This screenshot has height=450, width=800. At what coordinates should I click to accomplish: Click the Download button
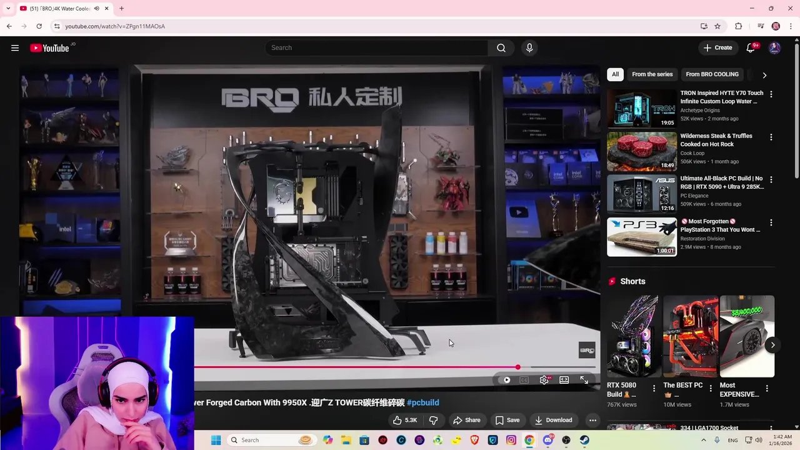click(x=553, y=420)
